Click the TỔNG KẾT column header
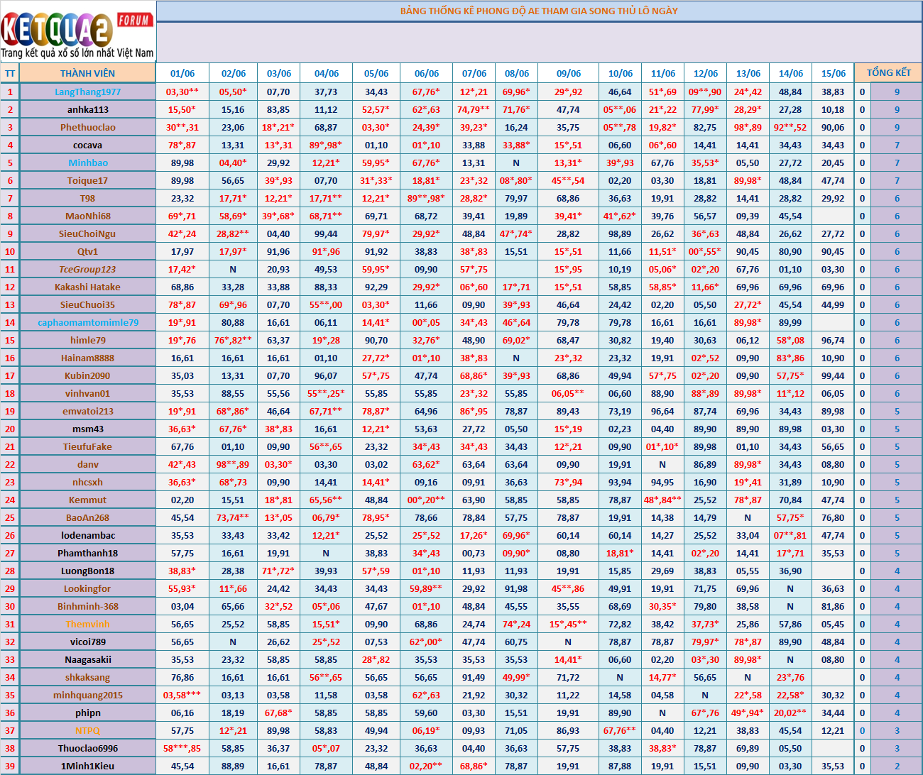Viewport: 923px width, 775px height. click(888, 73)
